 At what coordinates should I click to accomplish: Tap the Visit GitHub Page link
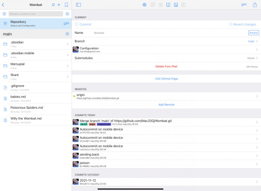click(166, 79)
